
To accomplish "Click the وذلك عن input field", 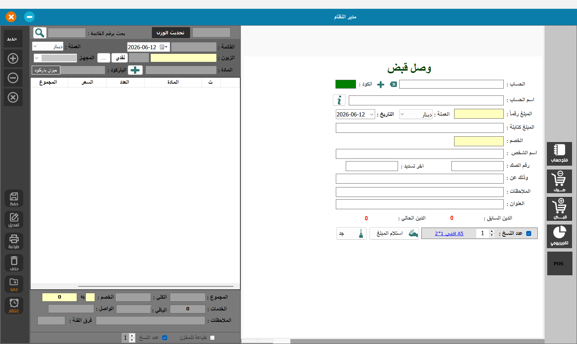I will (x=420, y=179).
